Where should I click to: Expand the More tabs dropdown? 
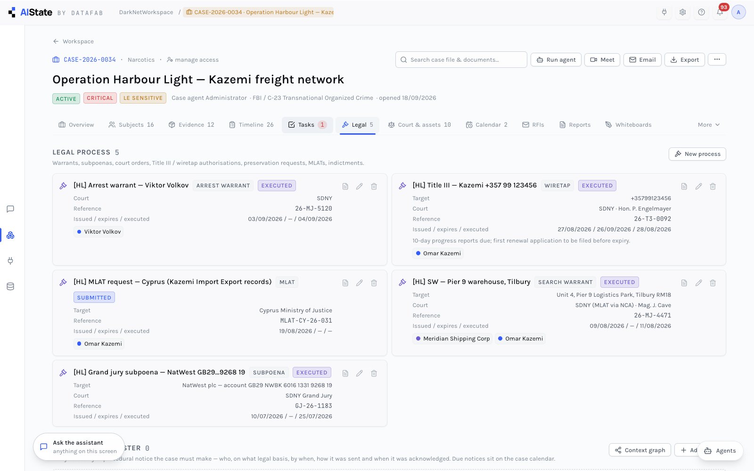(x=709, y=125)
